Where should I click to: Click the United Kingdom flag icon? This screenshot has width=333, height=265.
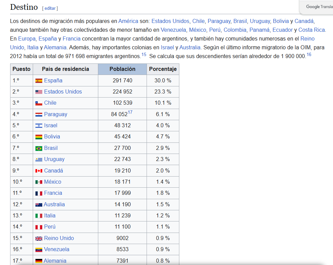click(39, 238)
